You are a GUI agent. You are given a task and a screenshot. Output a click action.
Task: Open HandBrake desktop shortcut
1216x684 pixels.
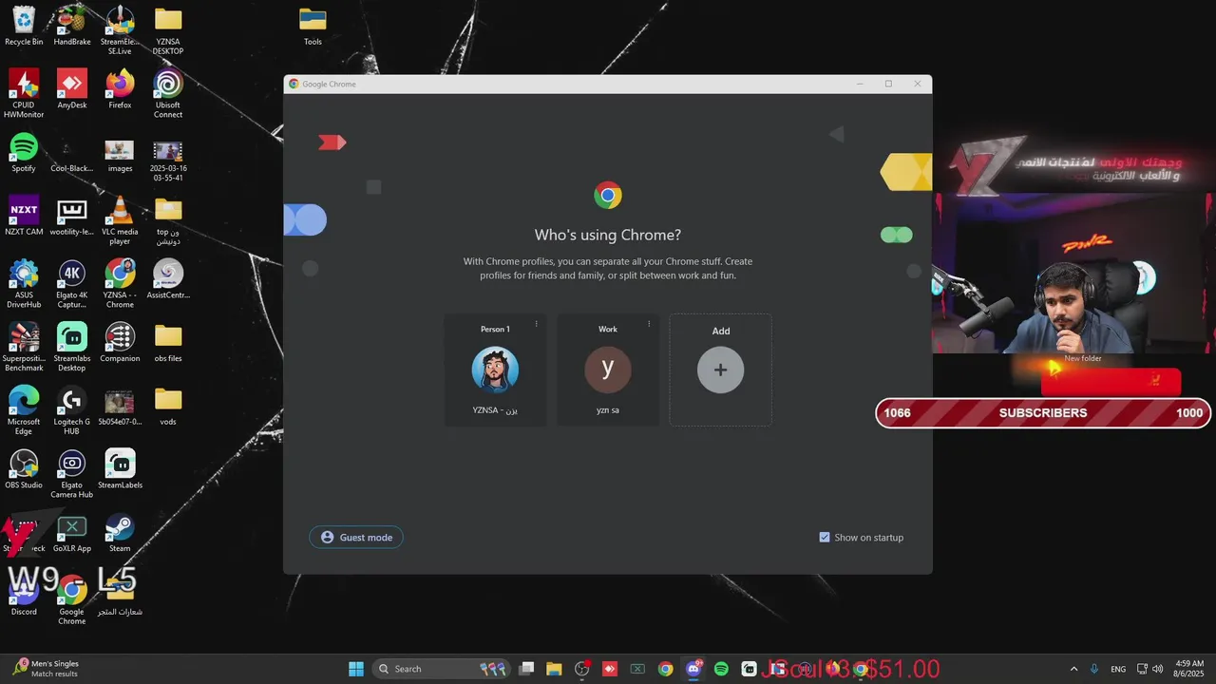[72, 26]
